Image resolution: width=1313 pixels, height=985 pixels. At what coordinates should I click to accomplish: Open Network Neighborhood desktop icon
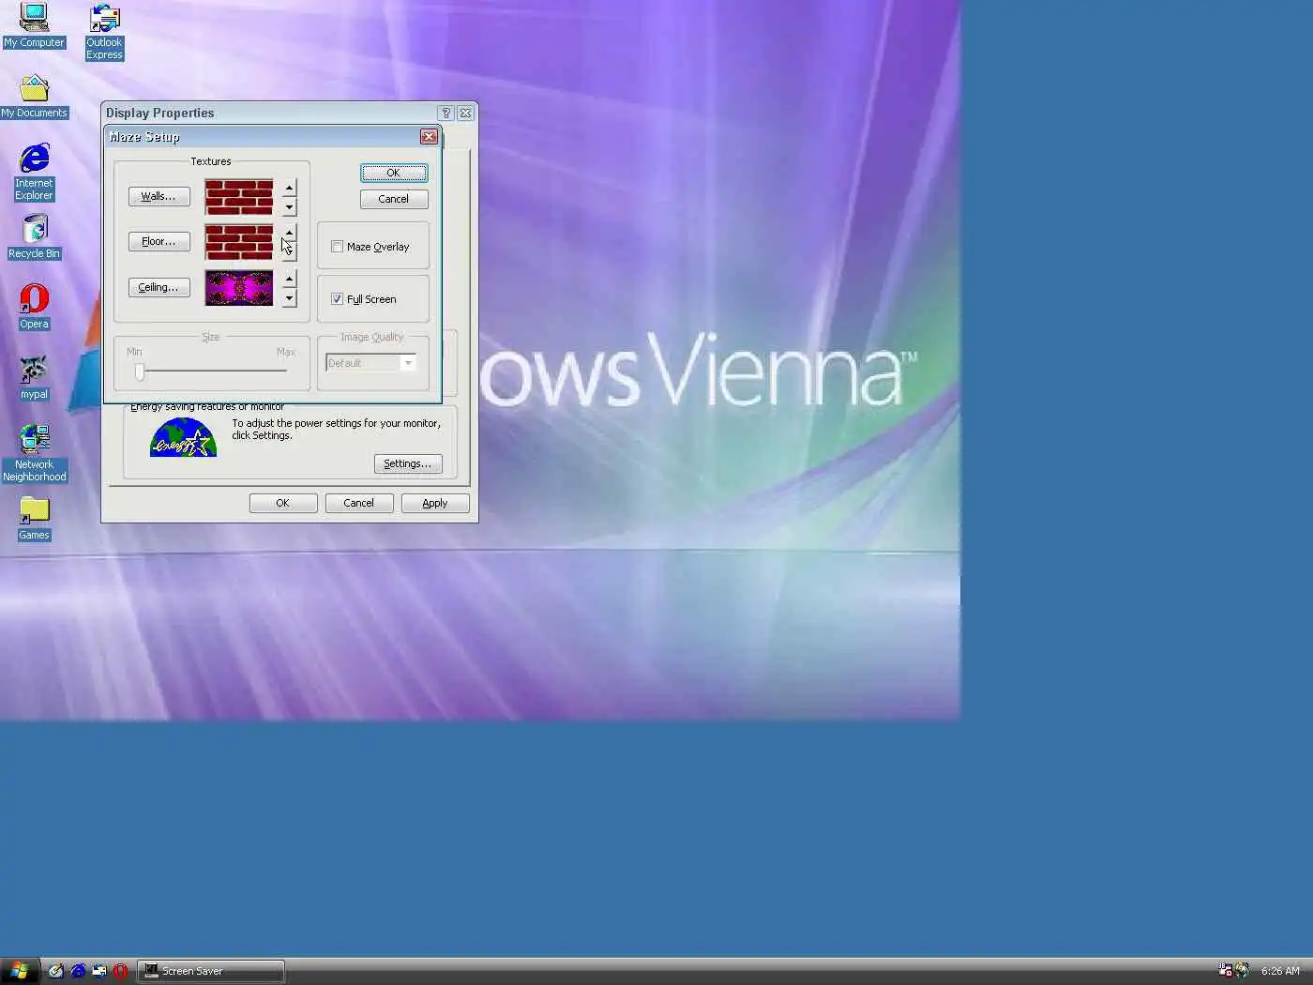click(34, 454)
